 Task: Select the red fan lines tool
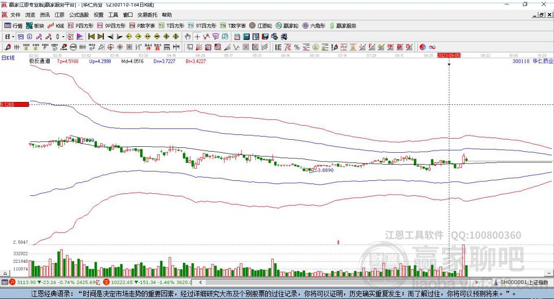[199, 47]
